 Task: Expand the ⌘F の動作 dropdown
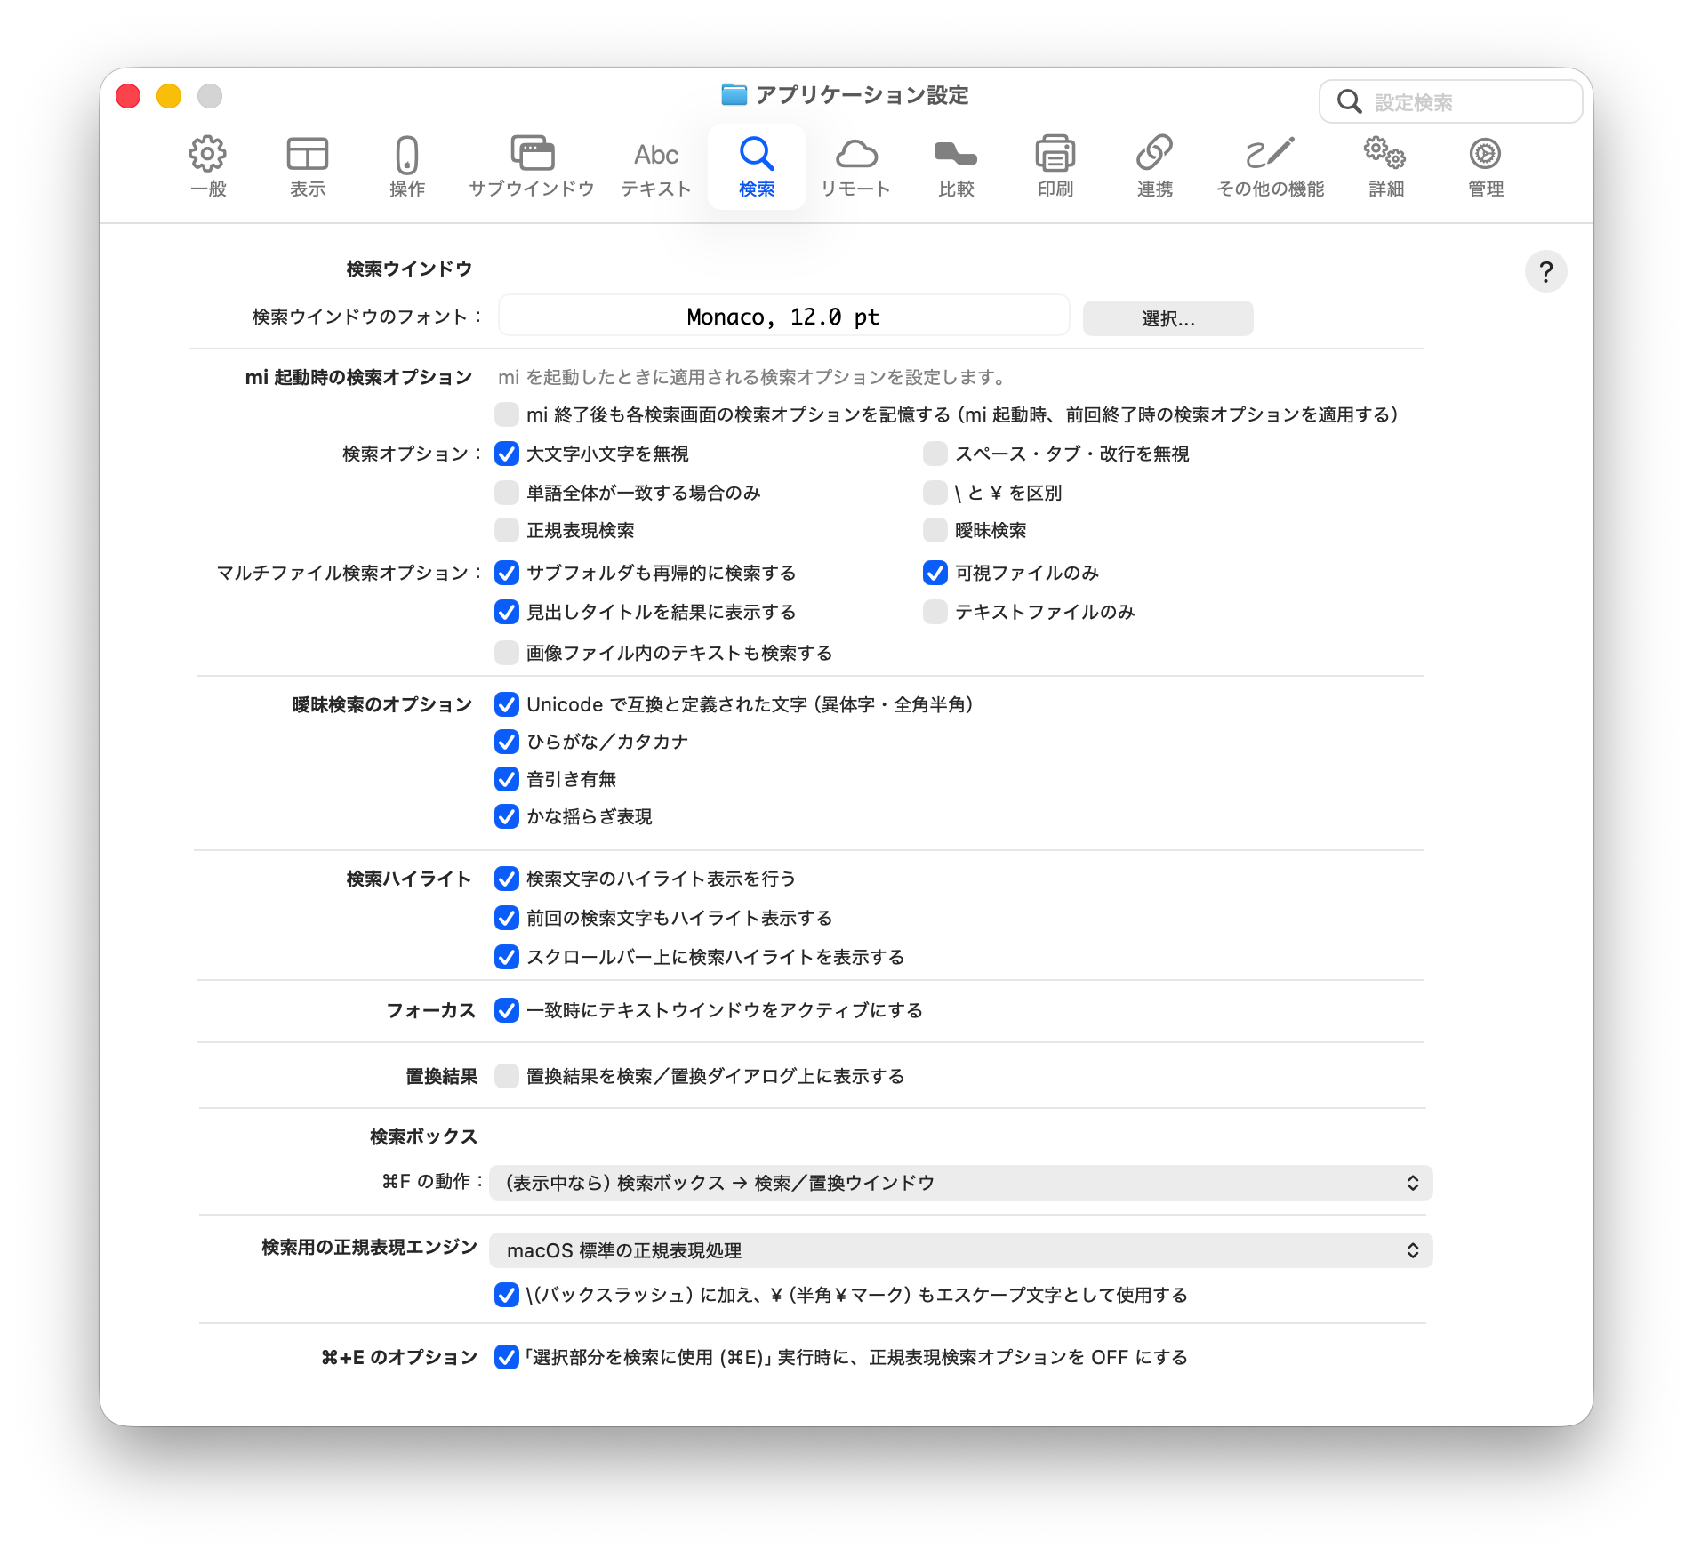point(960,1183)
